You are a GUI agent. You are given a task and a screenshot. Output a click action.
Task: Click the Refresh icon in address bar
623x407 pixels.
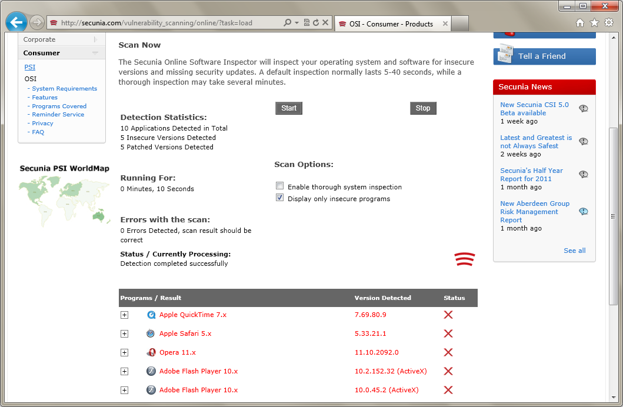316,23
